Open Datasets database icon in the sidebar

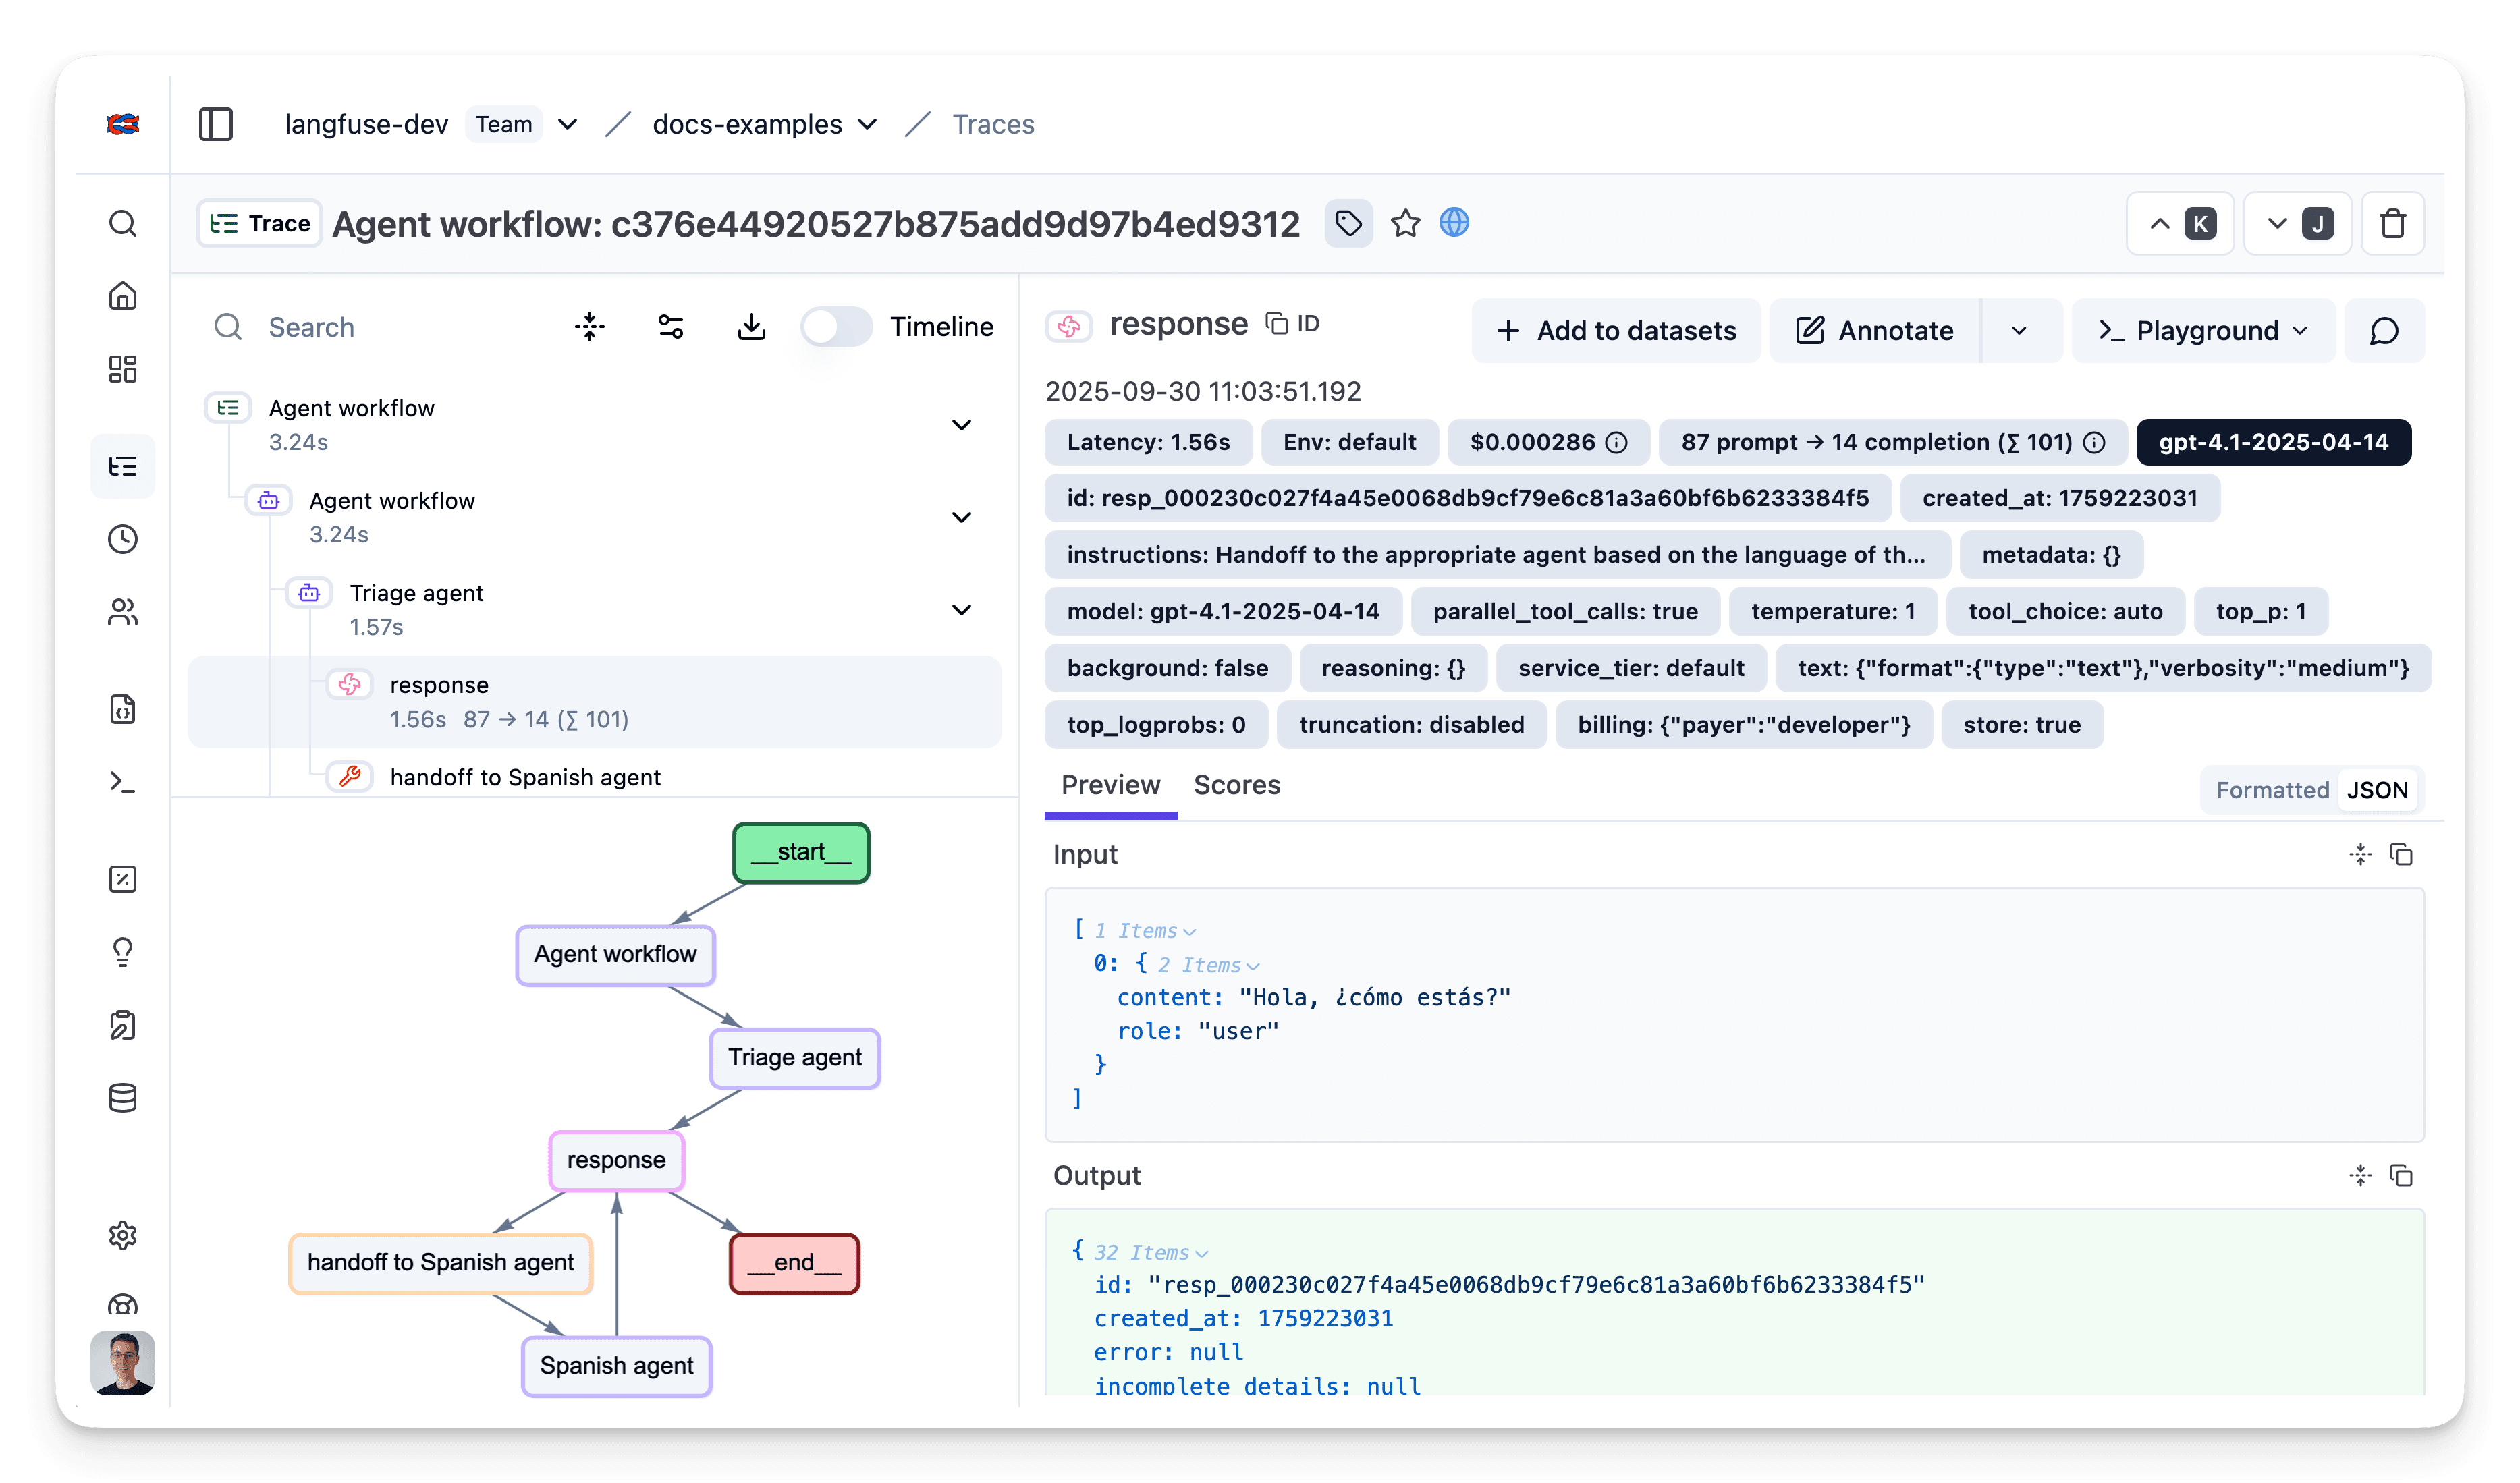click(x=123, y=1098)
